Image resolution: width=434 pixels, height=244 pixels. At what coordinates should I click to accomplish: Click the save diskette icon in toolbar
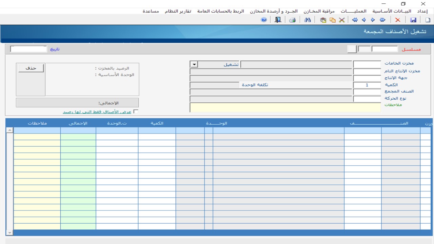coord(413,20)
